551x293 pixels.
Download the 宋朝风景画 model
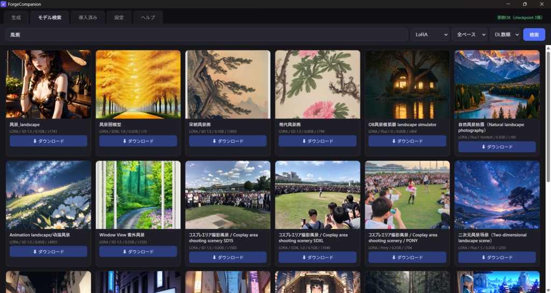point(228,141)
